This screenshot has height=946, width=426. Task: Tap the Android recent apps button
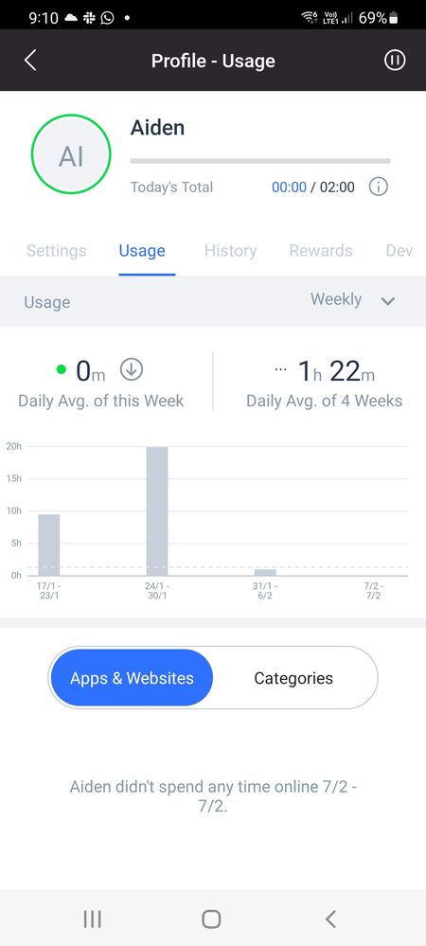(93, 919)
